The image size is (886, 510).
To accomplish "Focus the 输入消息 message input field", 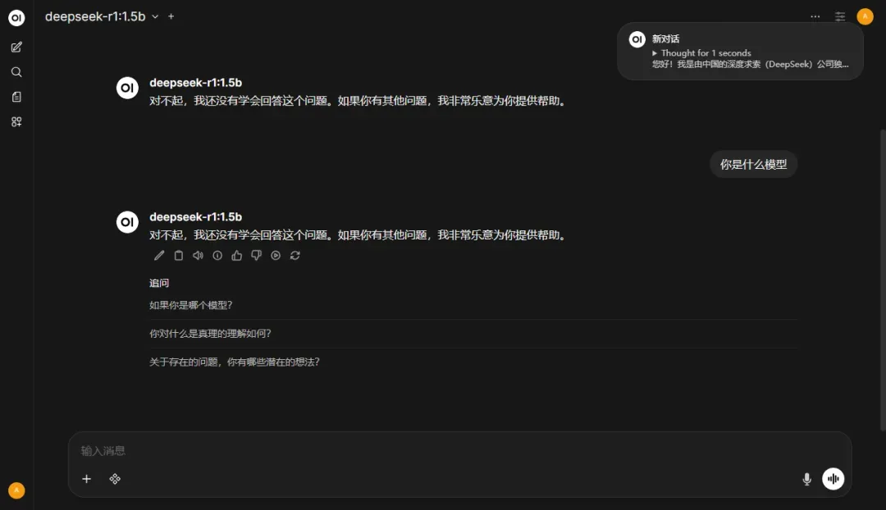I will point(459,451).
